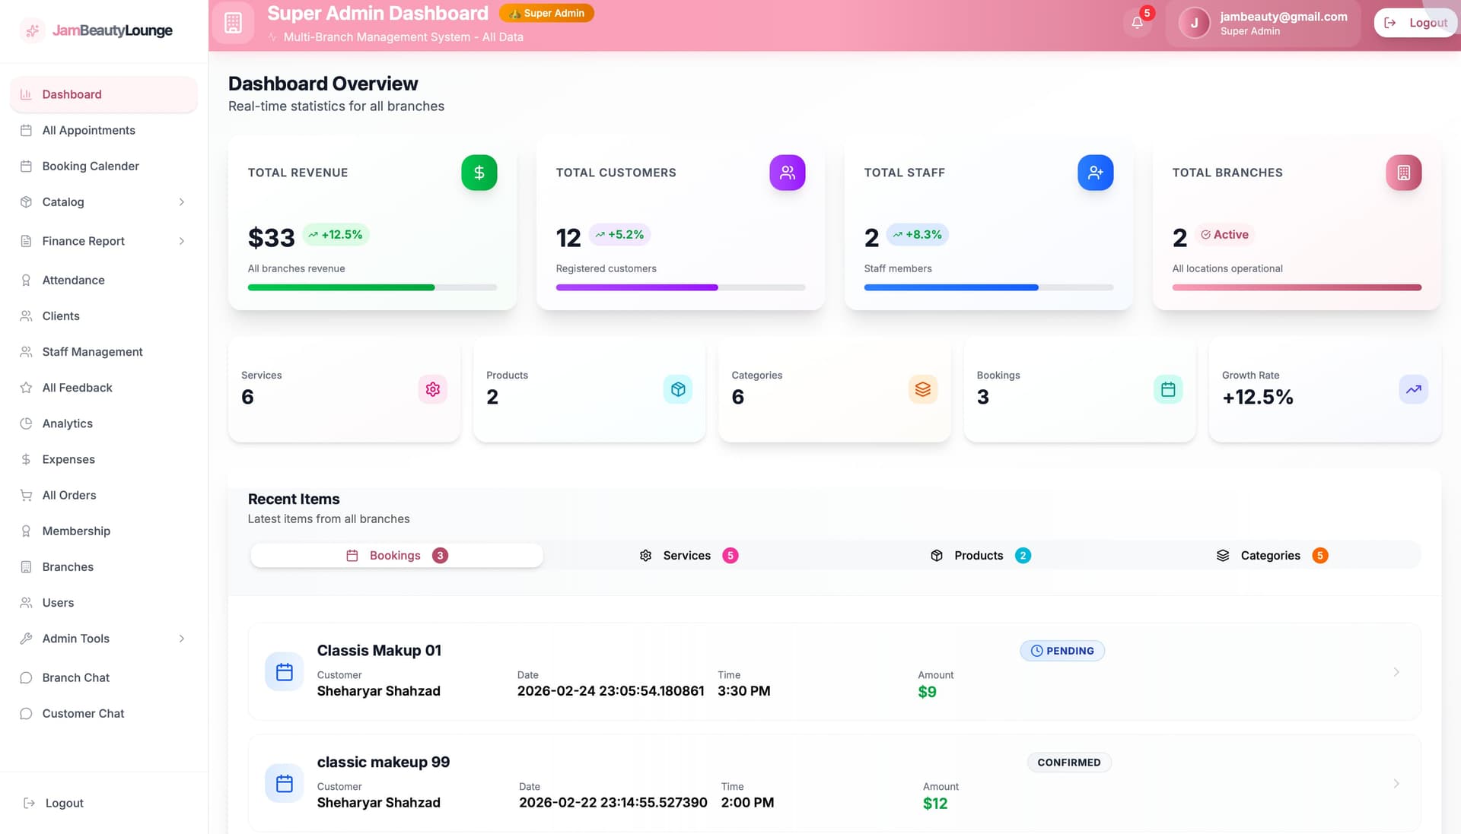Click the Bookings calendar icon on stats card

tap(1168, 388)
